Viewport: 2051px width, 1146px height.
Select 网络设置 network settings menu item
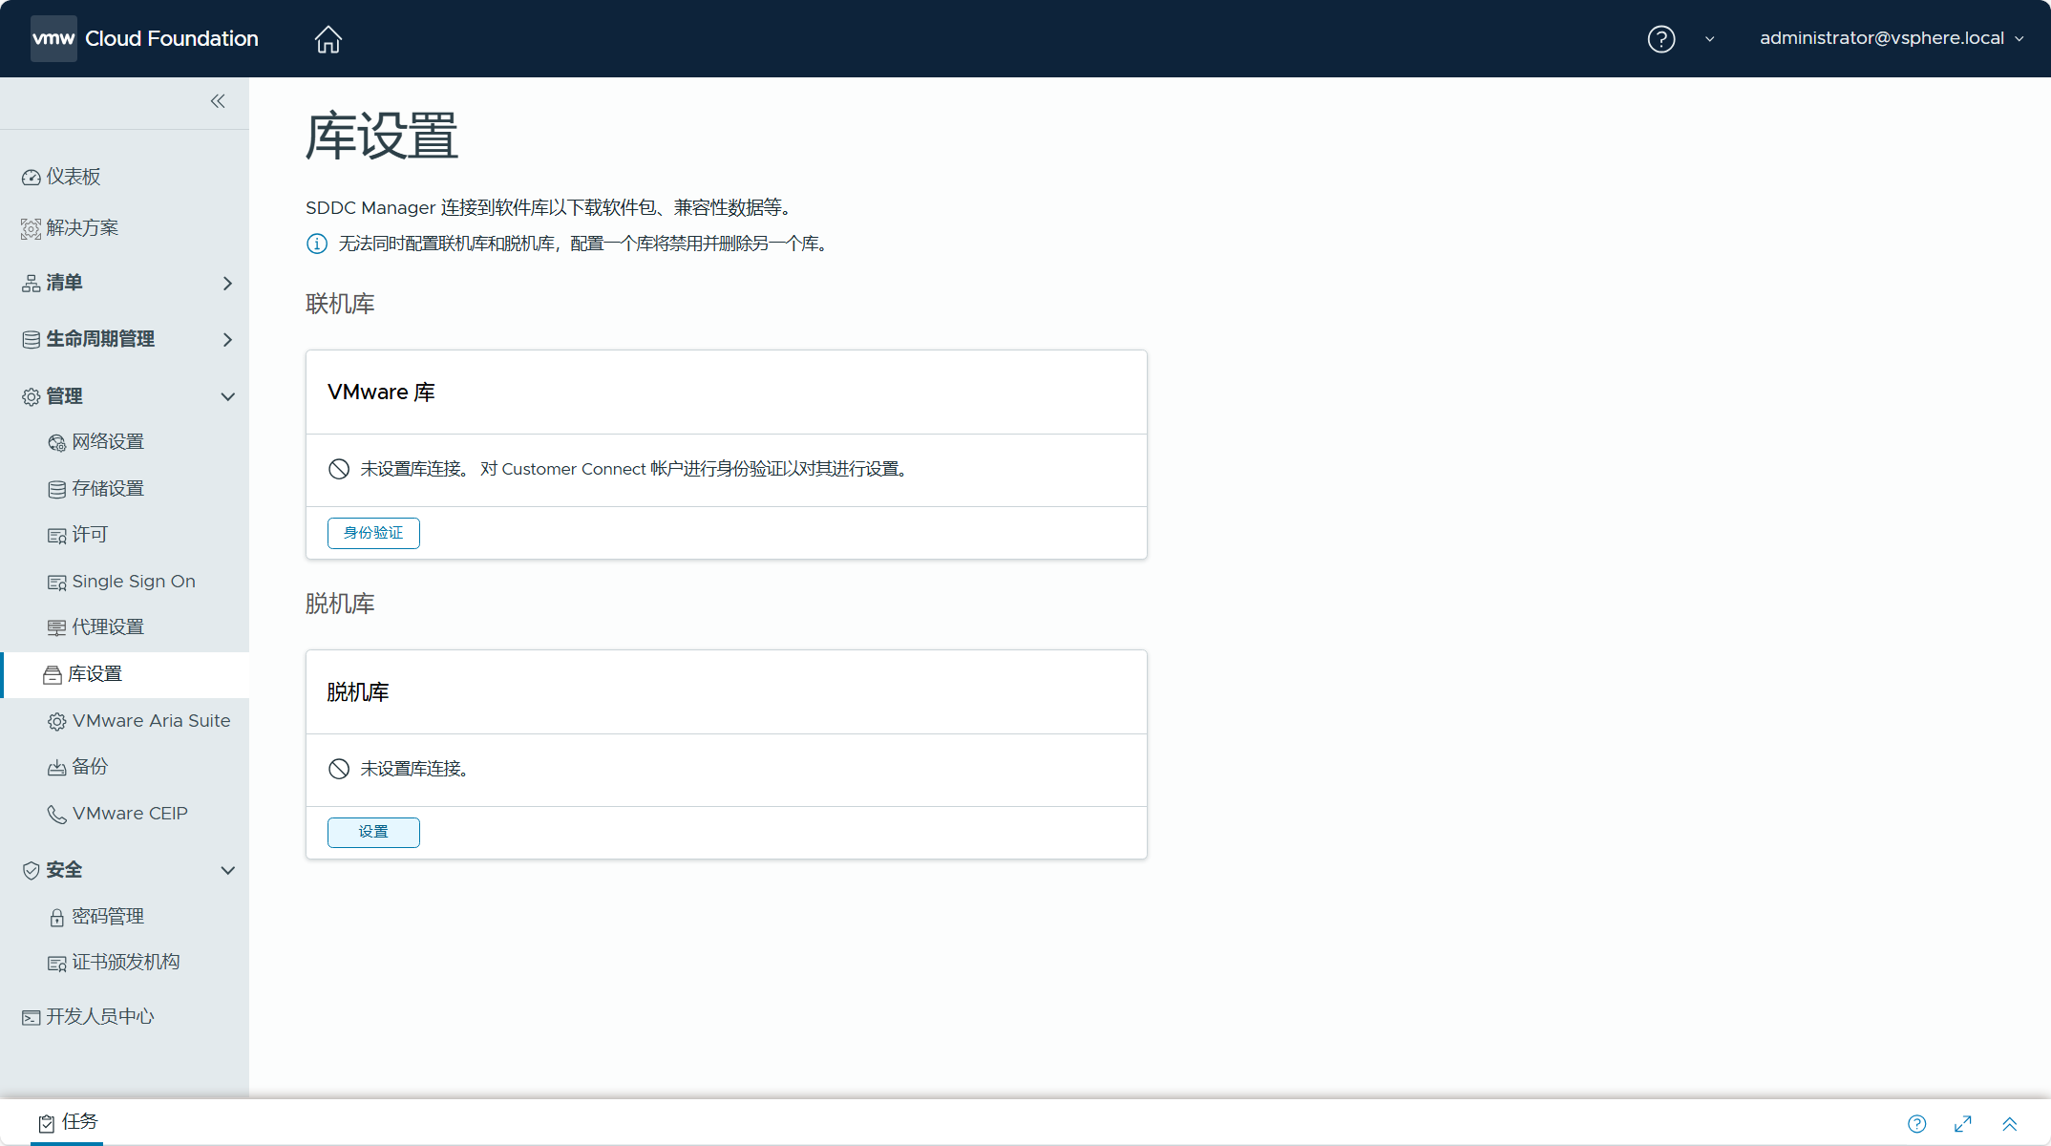click(107, 441)
